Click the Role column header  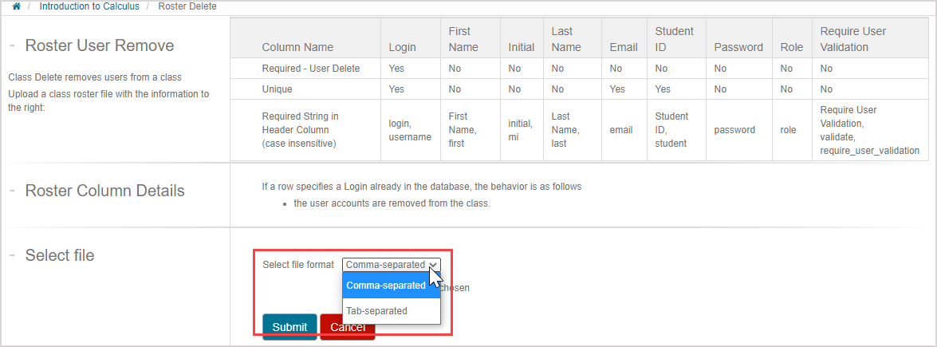pyautogui.click(x=791, y=47)
